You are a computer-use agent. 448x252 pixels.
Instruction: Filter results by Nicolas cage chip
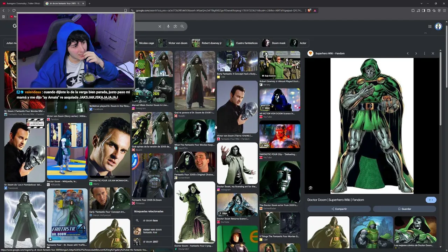point(146,43)
